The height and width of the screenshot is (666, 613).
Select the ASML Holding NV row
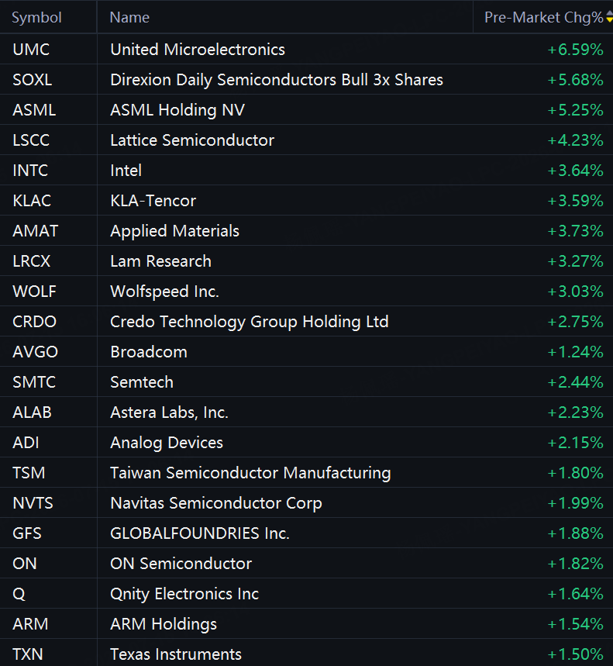click(307, 109)
